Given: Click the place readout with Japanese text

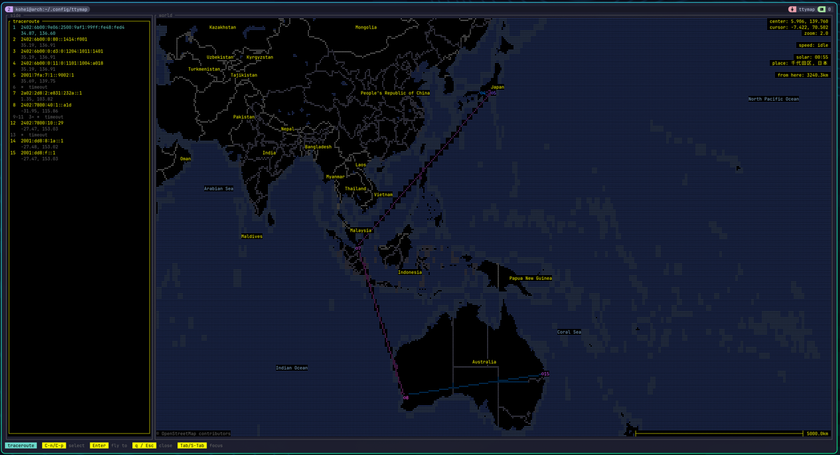Looking at the screenshot, I should click(800, 63).
